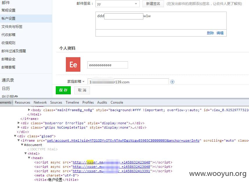Select the closing /iframe tag line
This screenshot has width=249, height=182.
[x=29, y=119]
